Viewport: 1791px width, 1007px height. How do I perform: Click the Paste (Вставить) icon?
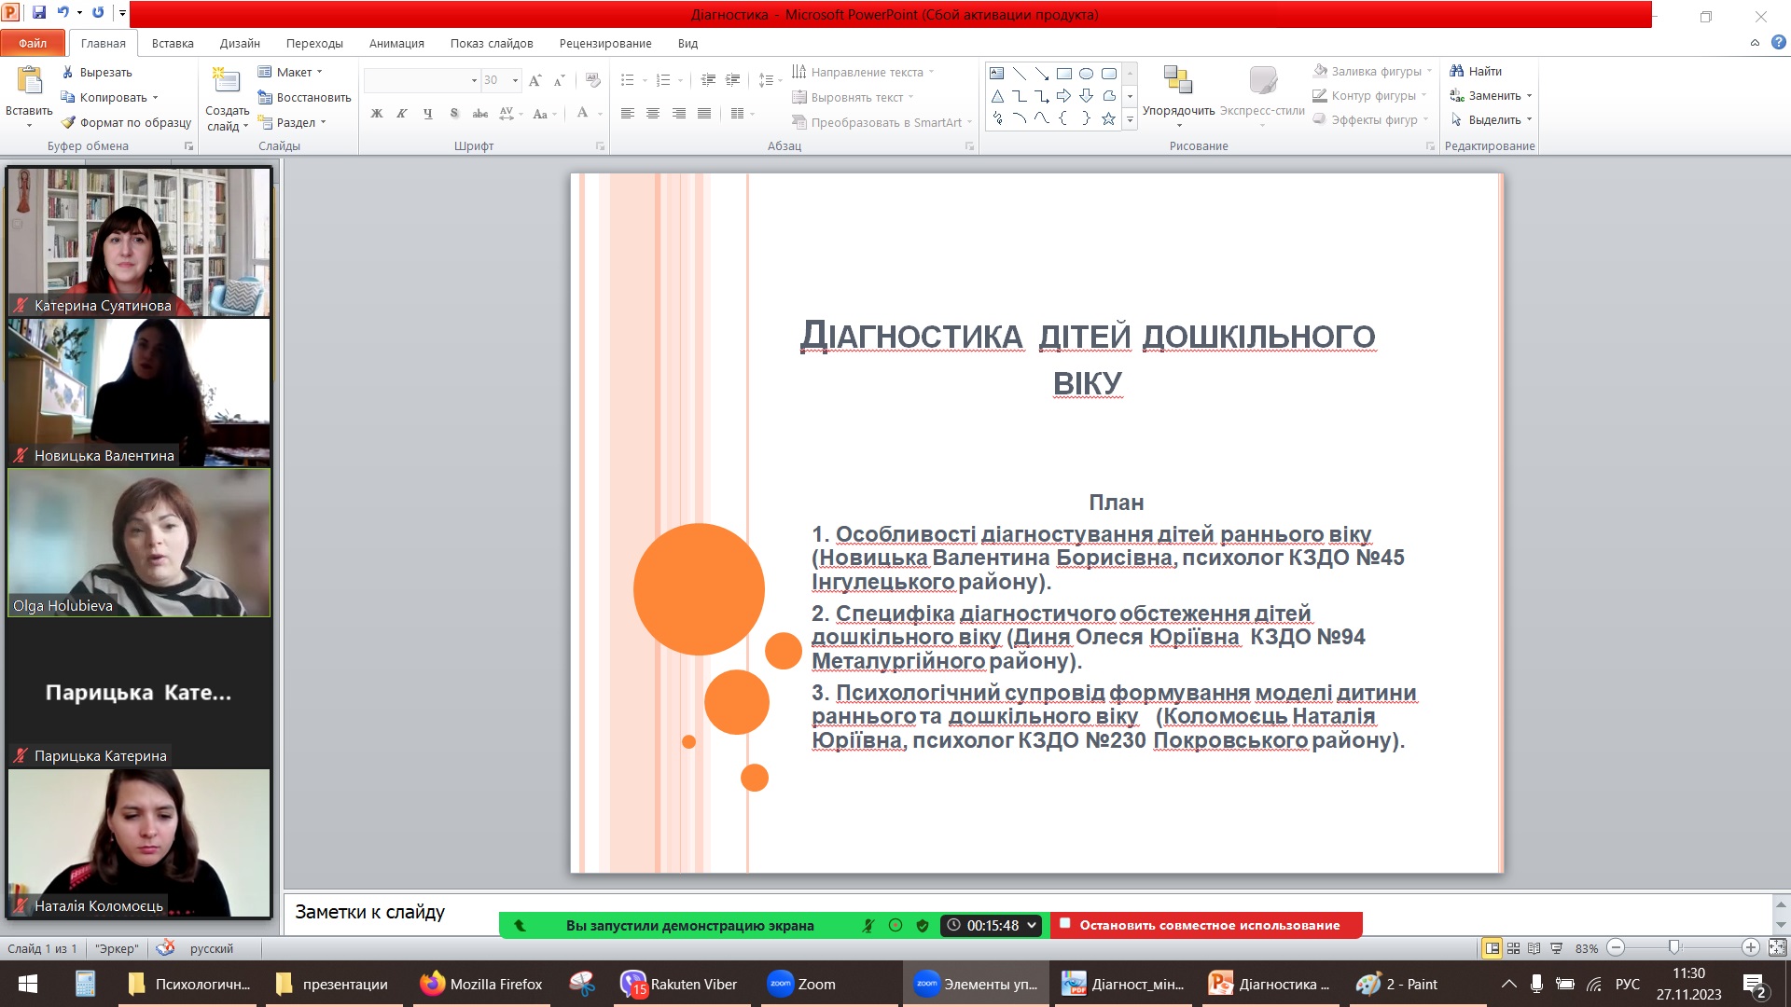point(29,82)
